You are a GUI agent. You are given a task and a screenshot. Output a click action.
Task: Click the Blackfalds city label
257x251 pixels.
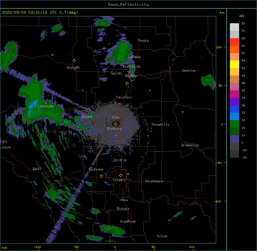point(131,66)
